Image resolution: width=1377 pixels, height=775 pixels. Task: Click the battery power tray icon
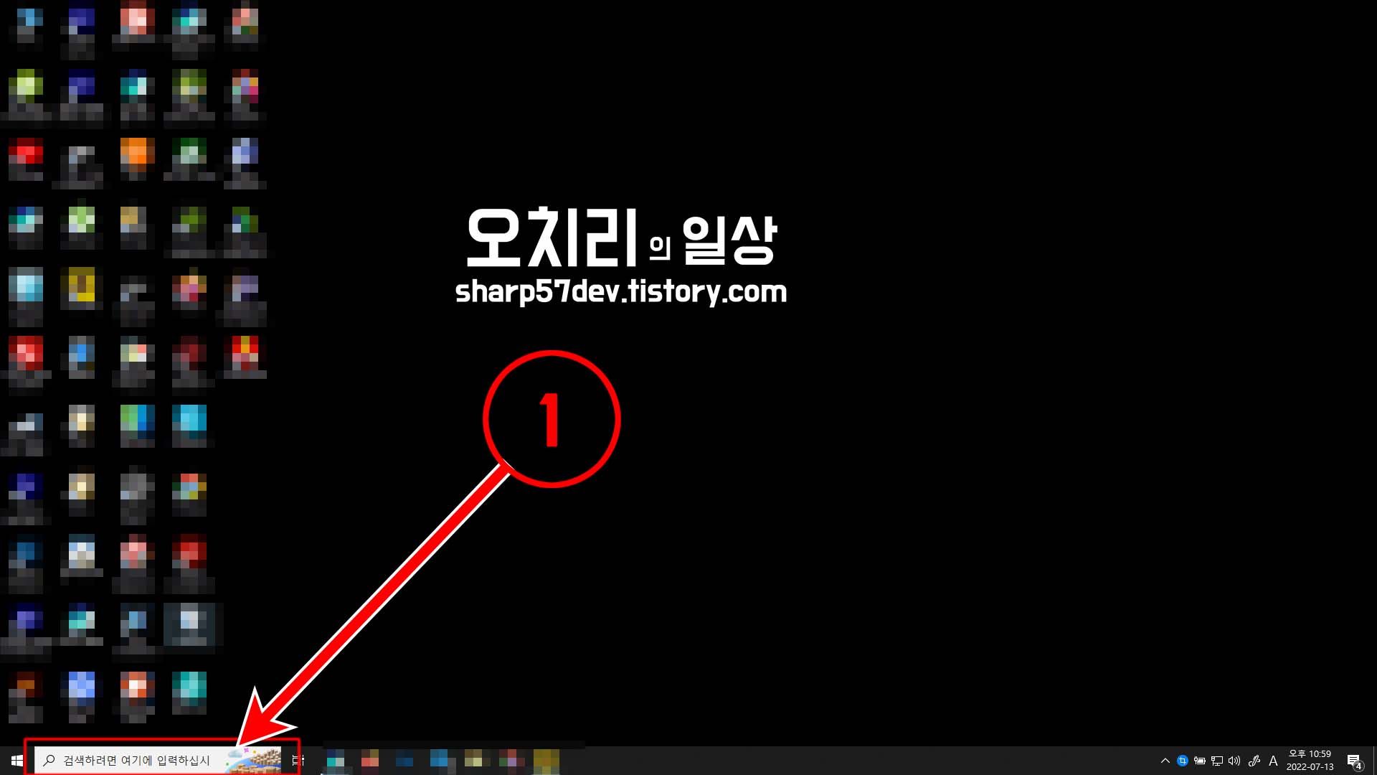pyautogui.click(x=1199, y=761)
